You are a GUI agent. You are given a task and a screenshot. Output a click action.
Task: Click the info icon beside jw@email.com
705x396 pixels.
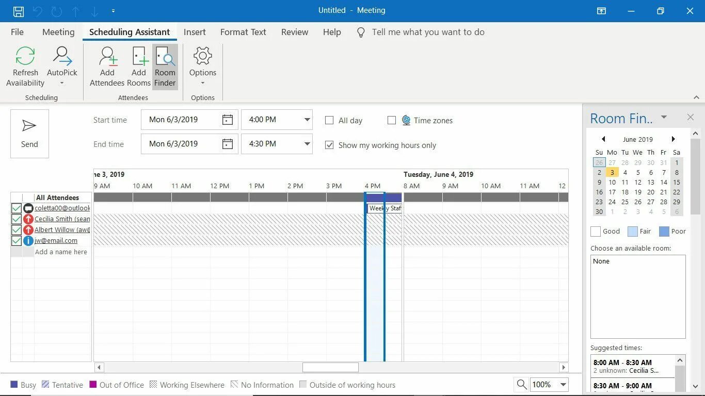[28, 241]
